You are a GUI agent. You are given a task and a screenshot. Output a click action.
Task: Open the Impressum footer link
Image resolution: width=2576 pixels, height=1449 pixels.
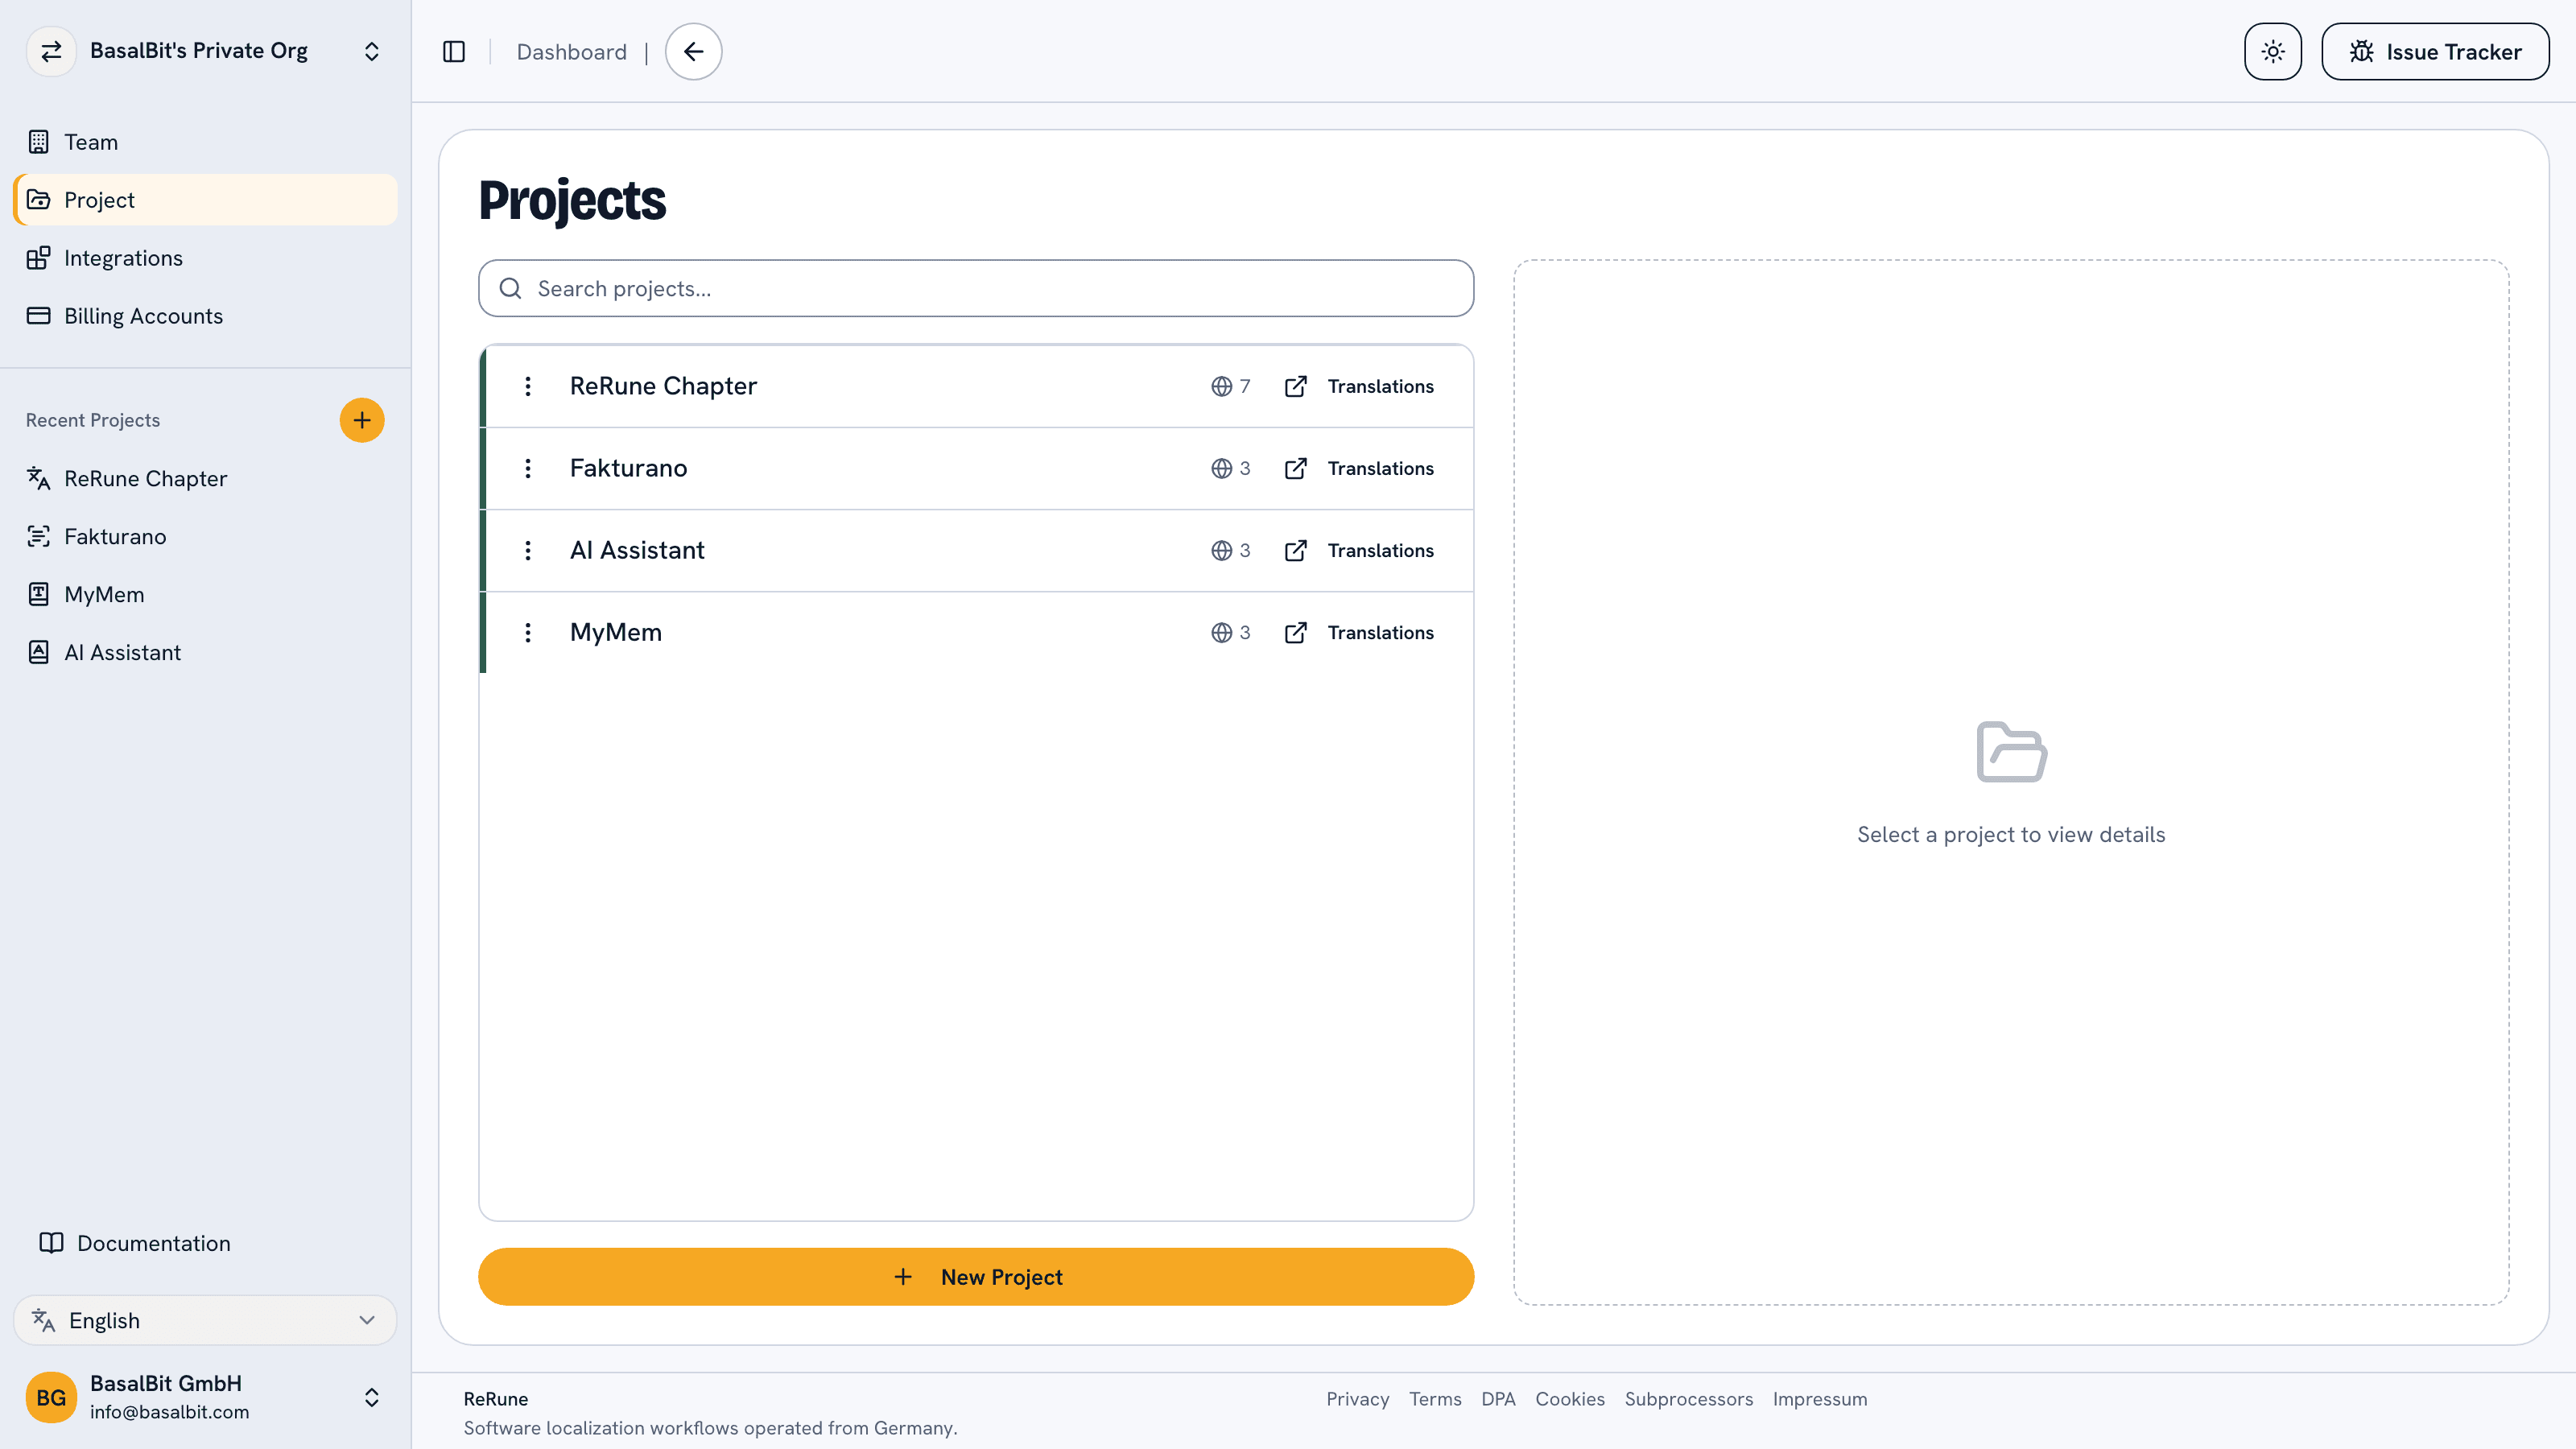pos(1820,1399)
